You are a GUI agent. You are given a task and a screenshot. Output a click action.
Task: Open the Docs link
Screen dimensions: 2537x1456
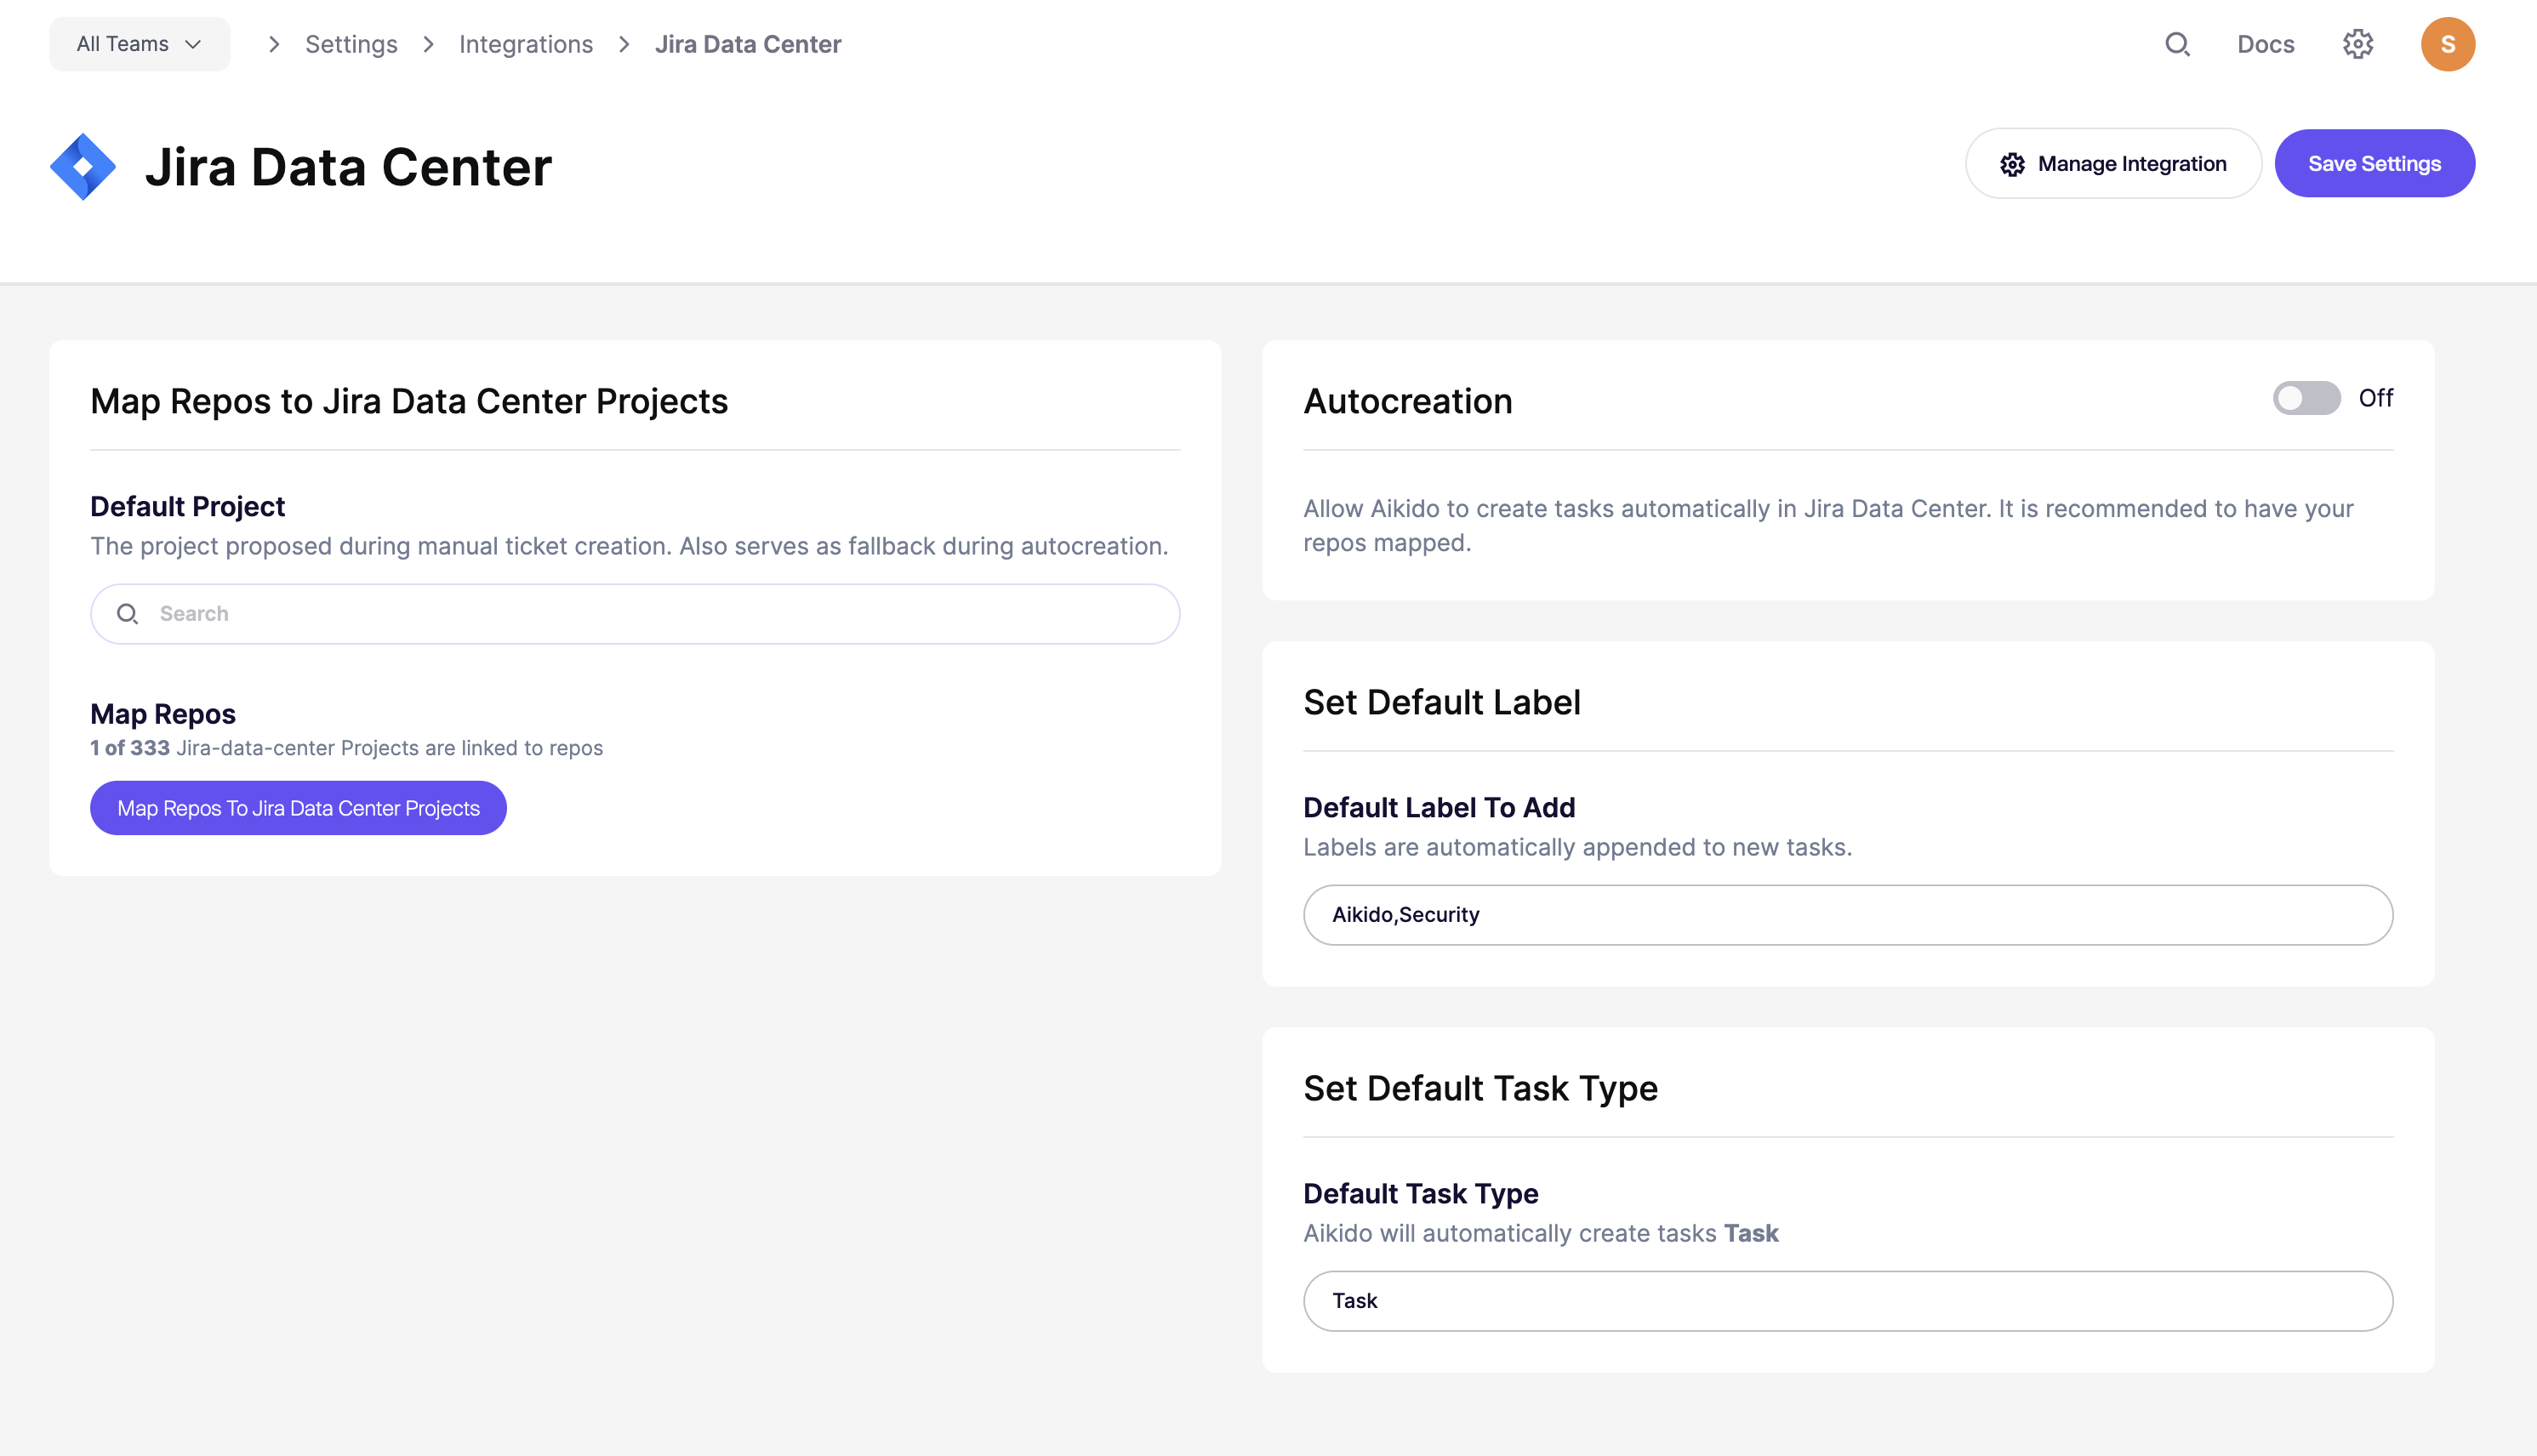(x=2265, y=44)
